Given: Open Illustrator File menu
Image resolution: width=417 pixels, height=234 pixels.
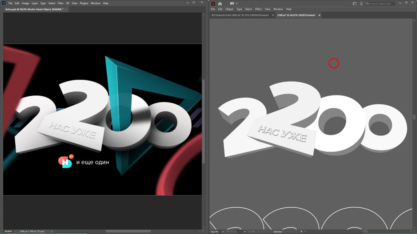Looking at the screenshot, I should [x=213, y=9].
